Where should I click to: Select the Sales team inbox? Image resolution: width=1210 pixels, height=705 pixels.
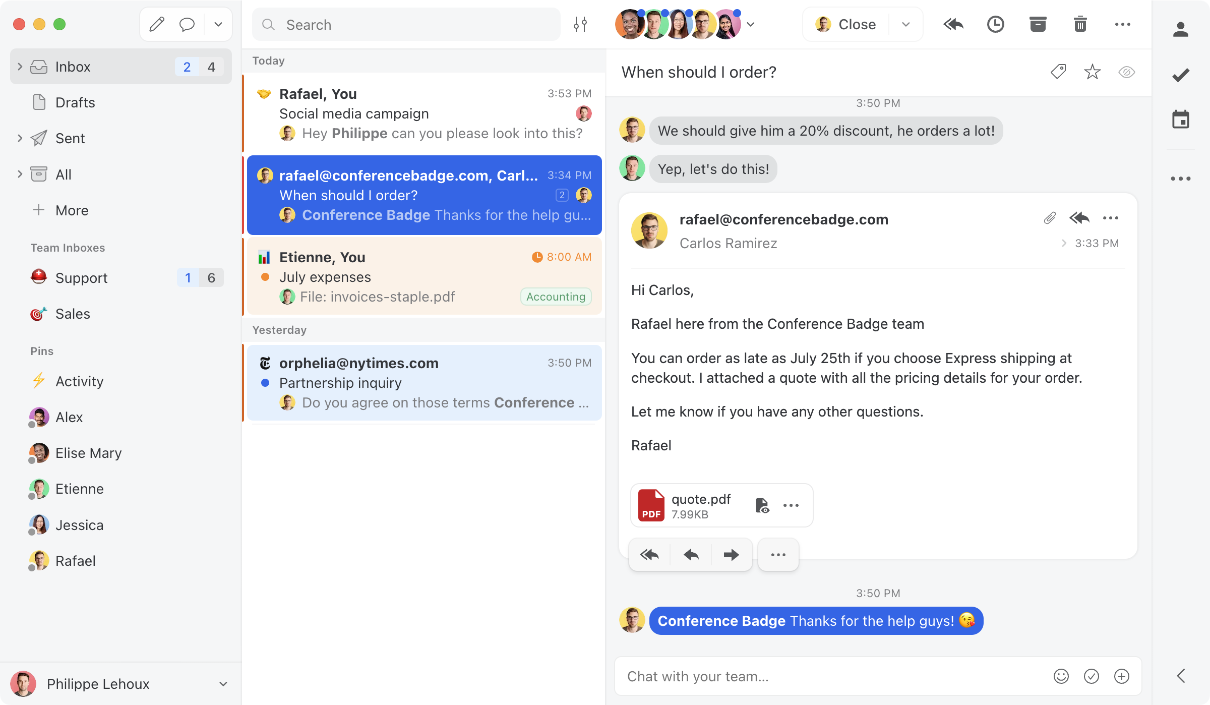72,314
